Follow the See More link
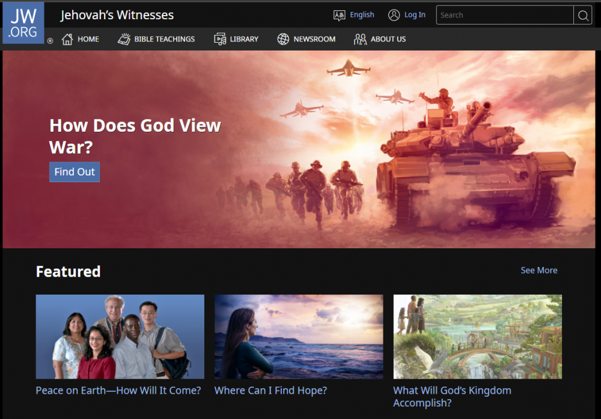Image resolution: width=601 pixels, height=419 pixels. [538, 271]
